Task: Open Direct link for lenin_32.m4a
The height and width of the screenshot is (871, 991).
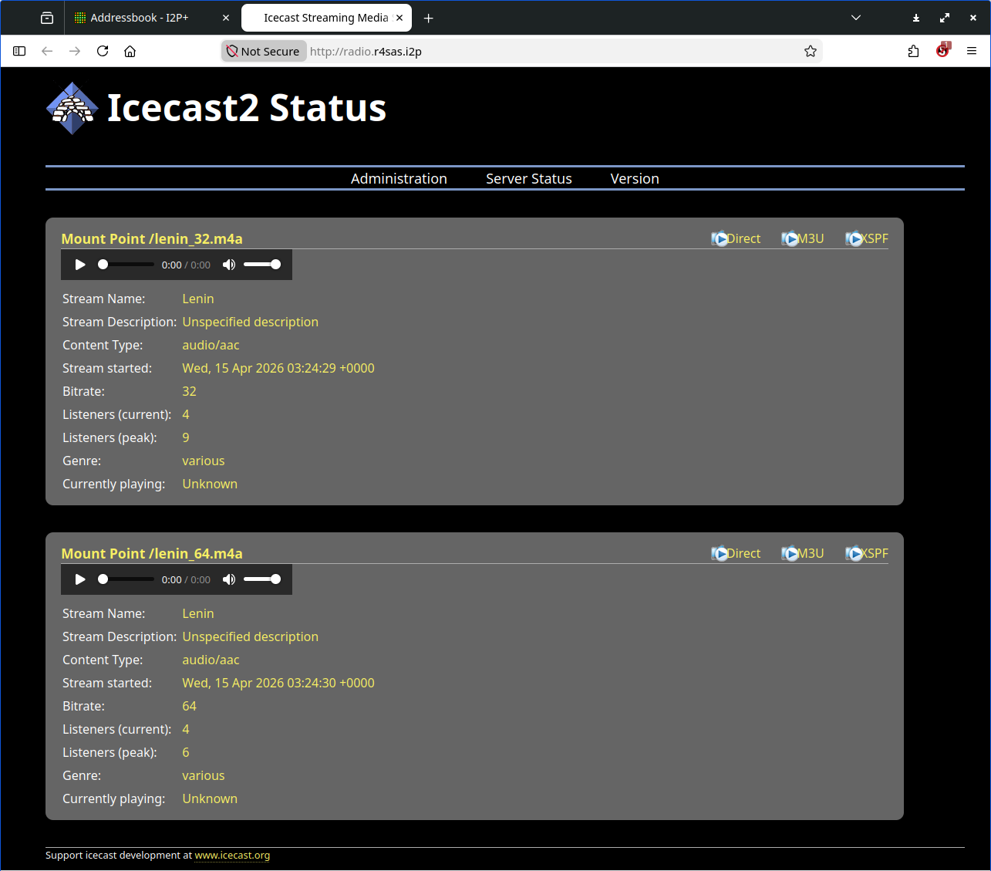Action: point(736,239)
